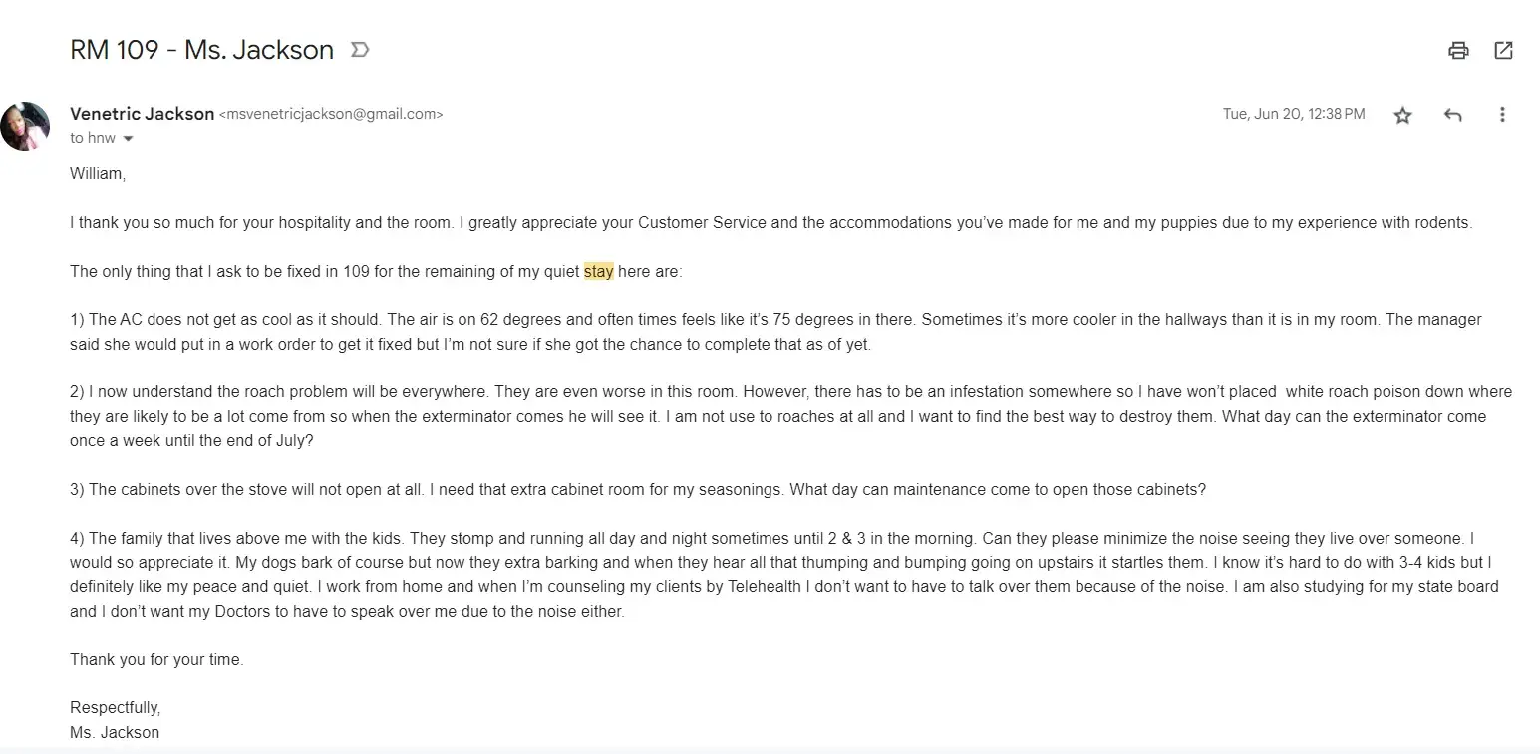1540x754 pixels.
Task: Click the msvenetricjackson@gmail.com address
Action: (331, 114)
